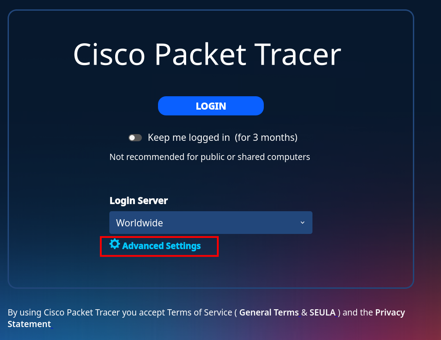Open the General Terms link
Image resolution: width=441 pixels, height=340 pixels.
click(x=269, y=312)
